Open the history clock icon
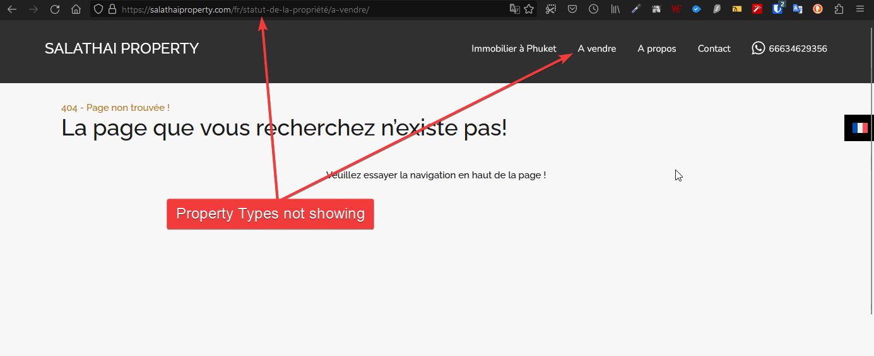 [594, 9]
